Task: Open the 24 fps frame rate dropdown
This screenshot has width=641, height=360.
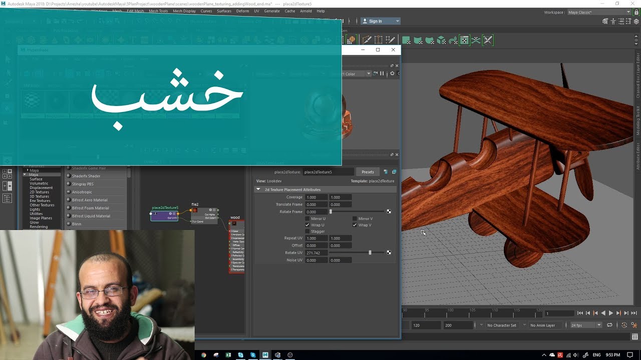Action: 585,325
